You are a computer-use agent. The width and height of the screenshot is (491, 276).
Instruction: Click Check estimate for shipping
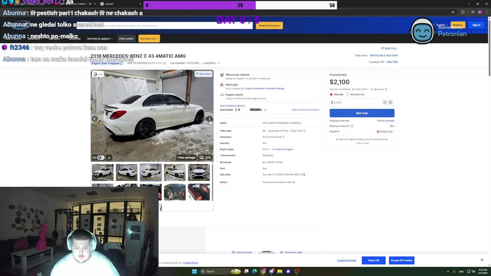386,121
